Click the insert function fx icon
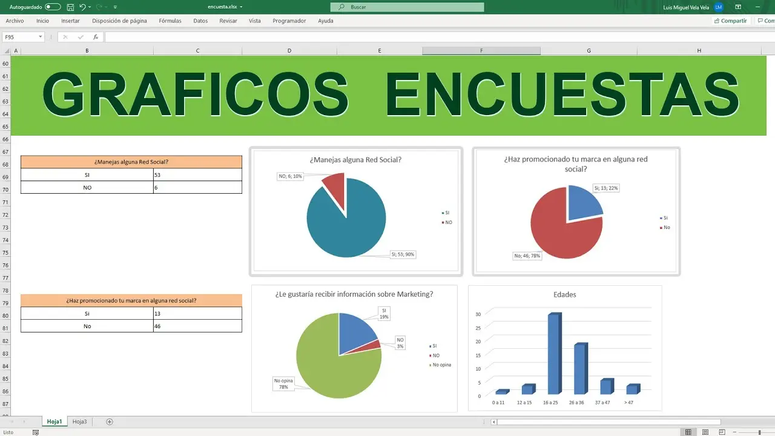The image size is (775, 436). point(96,37)
